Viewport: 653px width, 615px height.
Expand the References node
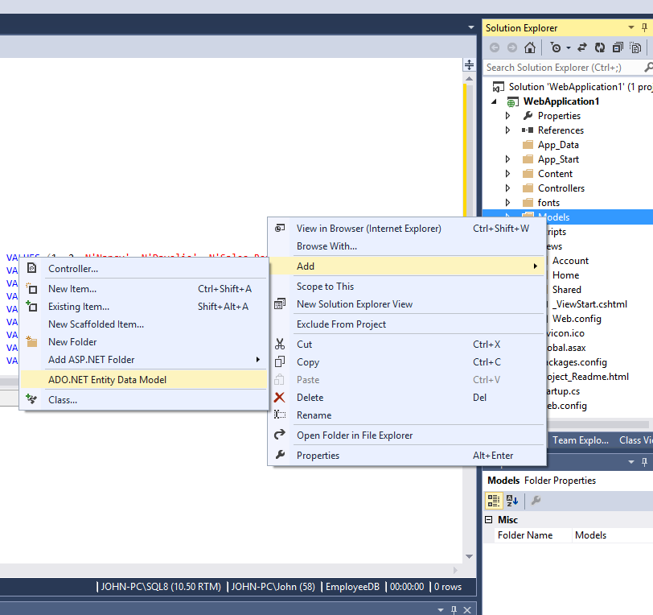507,130
